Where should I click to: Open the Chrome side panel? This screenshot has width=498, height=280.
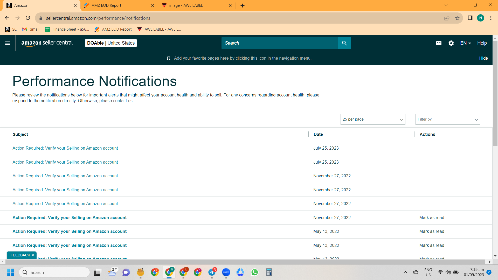(470, 18)
